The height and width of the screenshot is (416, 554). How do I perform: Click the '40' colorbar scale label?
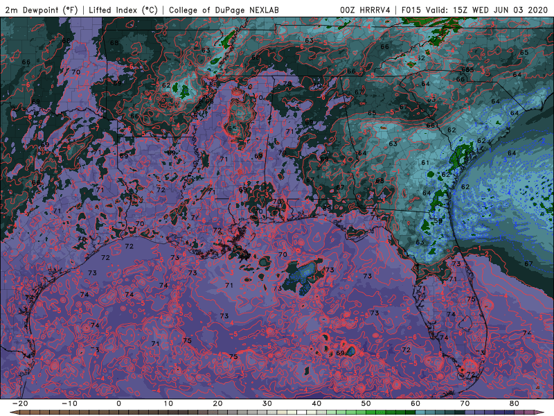316,404
